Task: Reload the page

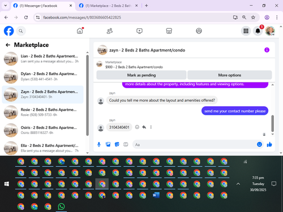Action: pyautogui.click(x=26, y=18)
